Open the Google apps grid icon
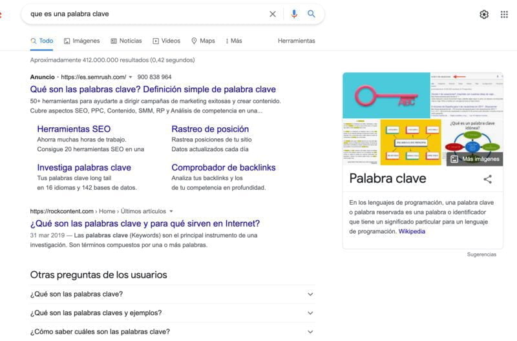 (504, 14)
